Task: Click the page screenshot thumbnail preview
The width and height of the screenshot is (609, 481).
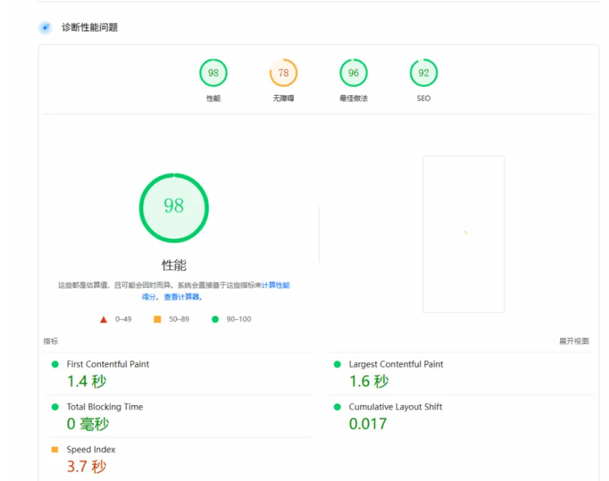Action: (x=463, y=234)
